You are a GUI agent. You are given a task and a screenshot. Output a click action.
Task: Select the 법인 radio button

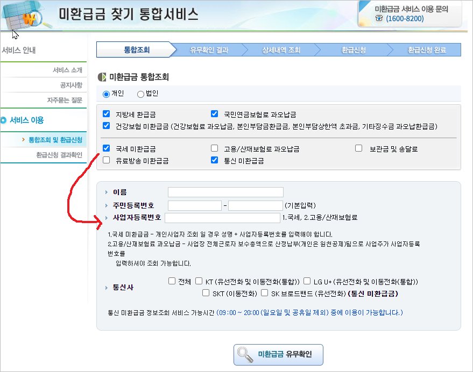(x=141, y=94)
